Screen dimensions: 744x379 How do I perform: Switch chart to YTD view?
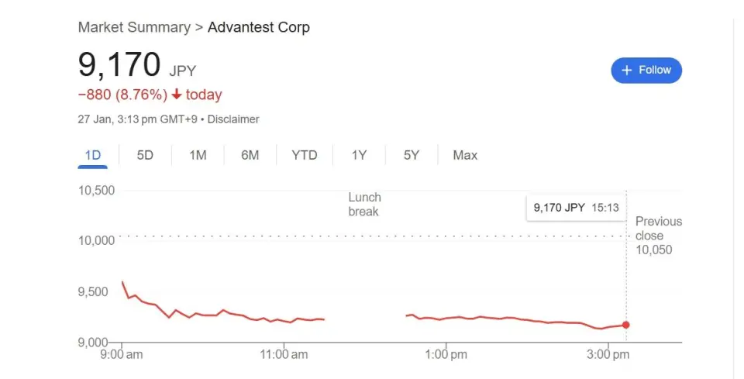coord(305,155)
